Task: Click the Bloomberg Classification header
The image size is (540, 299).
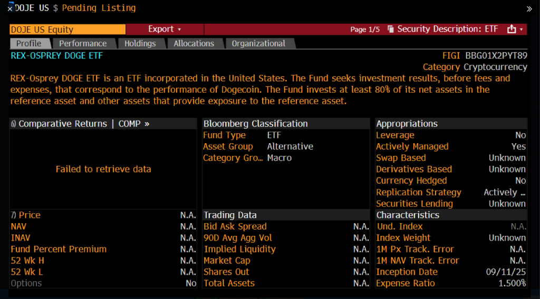Action: pos(286,124)
